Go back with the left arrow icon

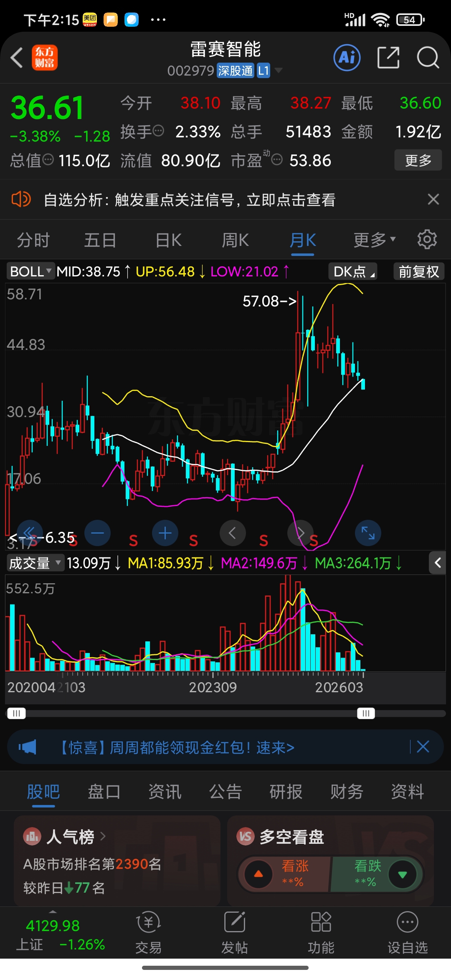pos(17,58)
